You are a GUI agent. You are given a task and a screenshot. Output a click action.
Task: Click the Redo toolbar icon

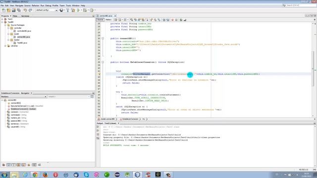(30, 10)
